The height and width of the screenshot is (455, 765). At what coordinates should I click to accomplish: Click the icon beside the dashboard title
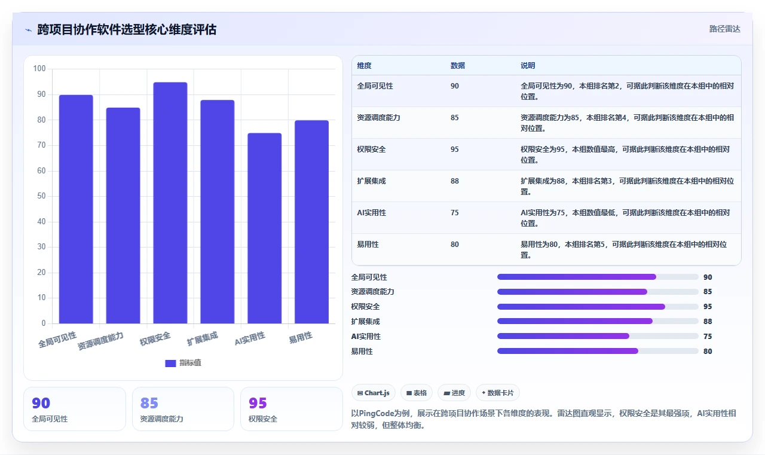[28, 29]
